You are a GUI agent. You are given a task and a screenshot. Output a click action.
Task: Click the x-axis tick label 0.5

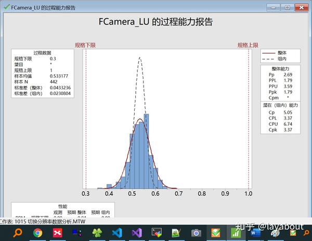point(132,194)
